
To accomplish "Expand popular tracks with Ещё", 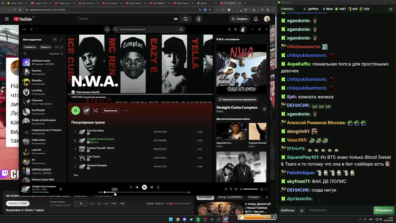I will pos(76,175).
